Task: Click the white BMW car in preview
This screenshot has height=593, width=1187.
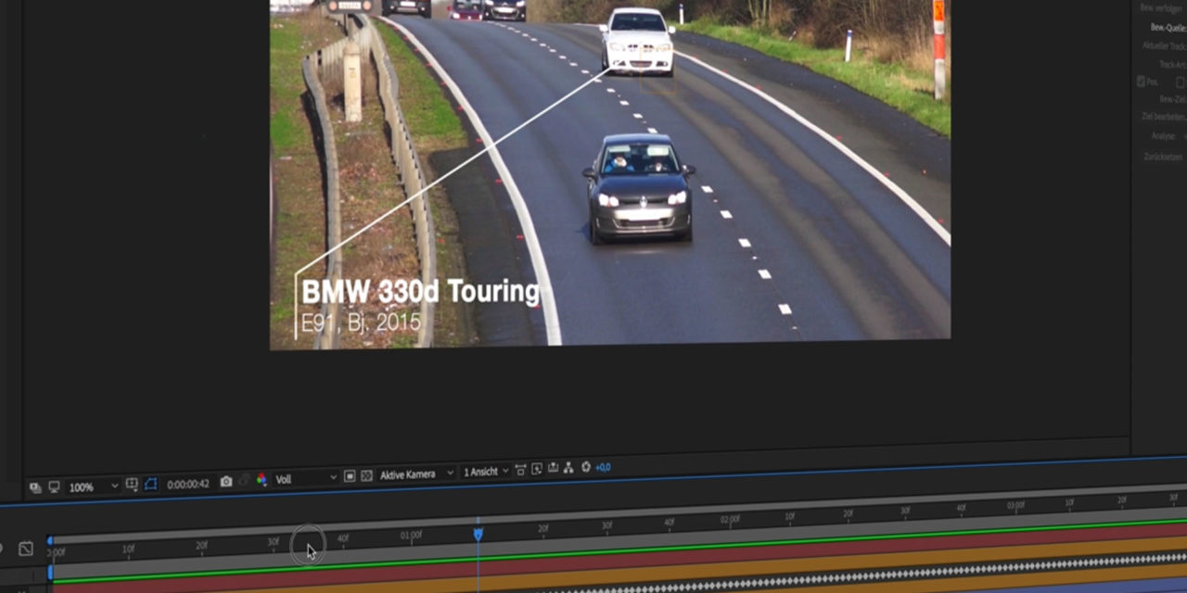Action: (638, 41)
